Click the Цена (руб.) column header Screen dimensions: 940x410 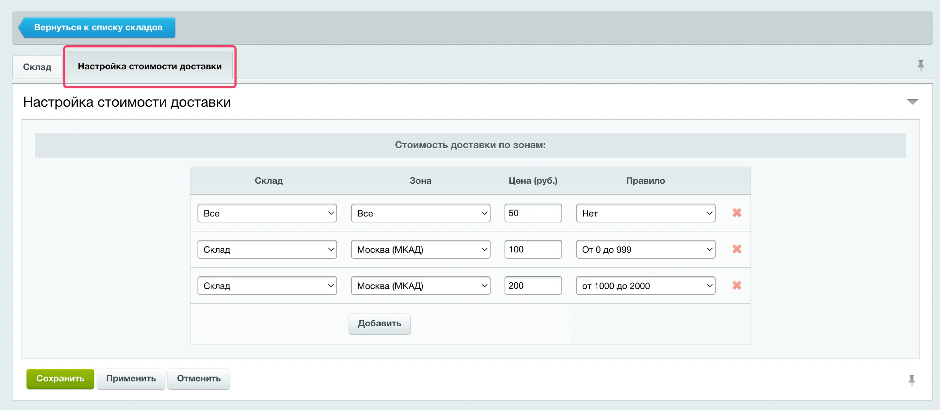(533, 181)
